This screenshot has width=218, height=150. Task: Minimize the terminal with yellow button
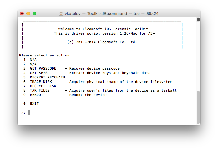click(x=28, y=13)
